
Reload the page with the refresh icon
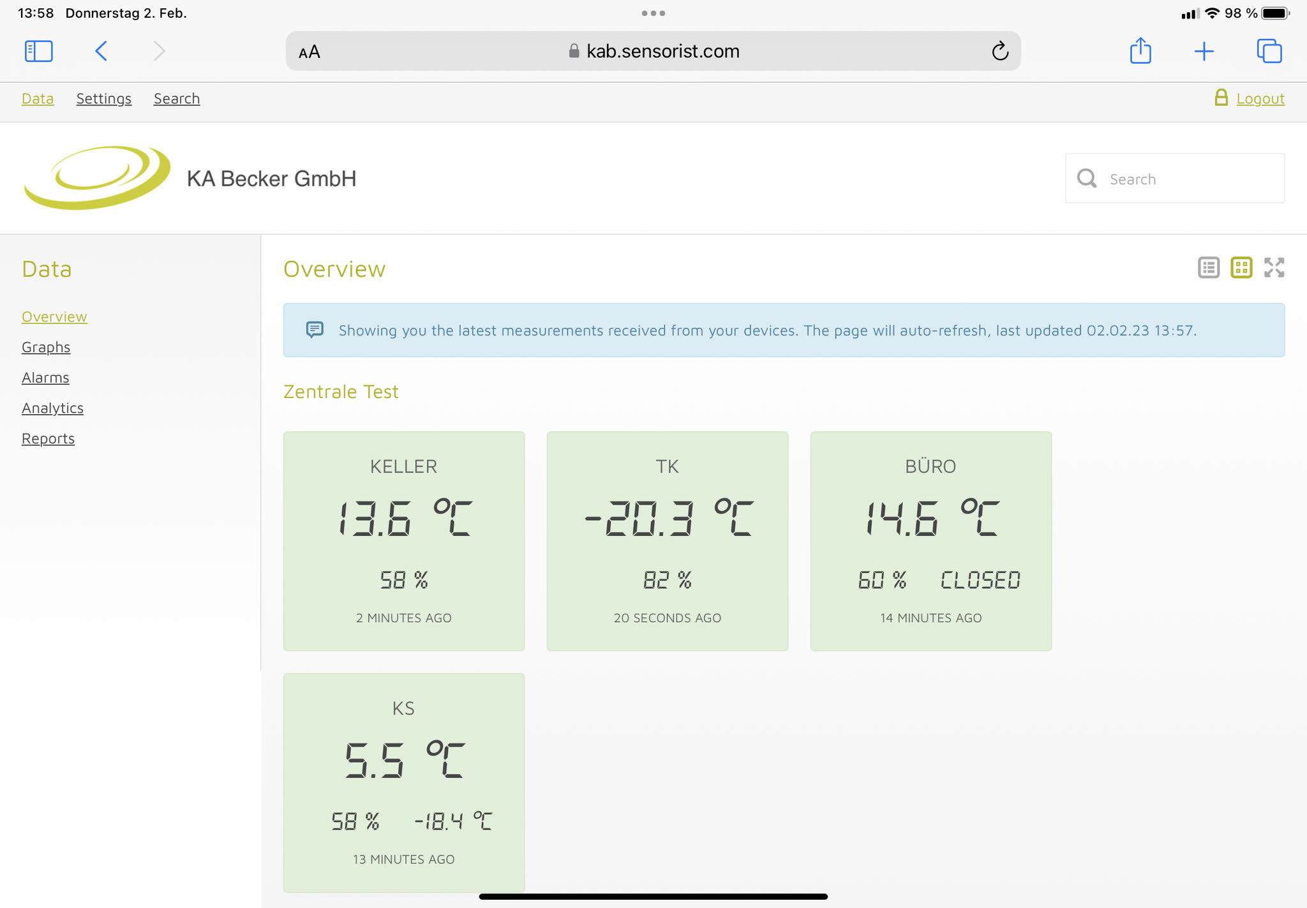(x=999, y=51)
